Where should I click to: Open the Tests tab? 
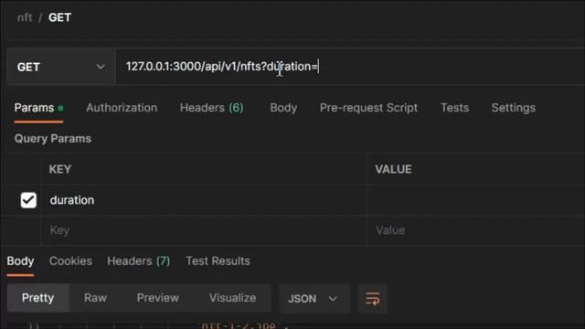[455, 108]
